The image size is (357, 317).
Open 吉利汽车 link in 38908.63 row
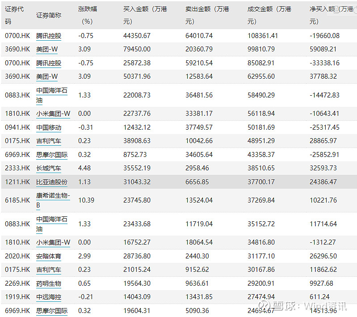(49, 141)
